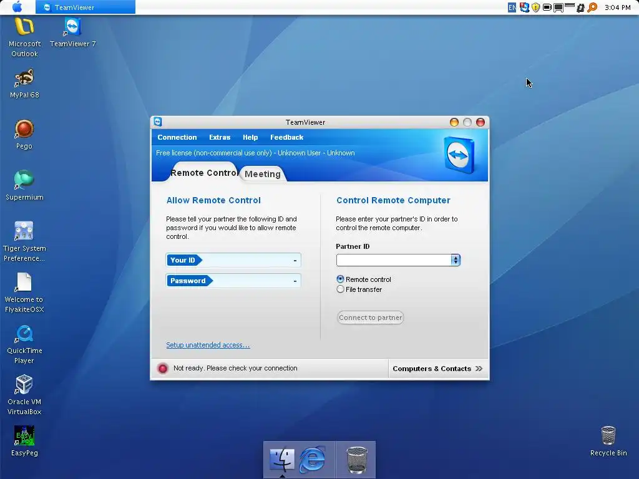Click the red connection status indicator
The image size is (639, 479).
click(163, 368)
